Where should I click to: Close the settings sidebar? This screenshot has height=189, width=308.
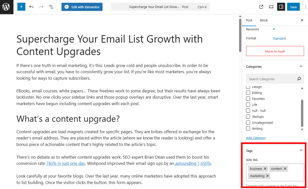point(302,20)
